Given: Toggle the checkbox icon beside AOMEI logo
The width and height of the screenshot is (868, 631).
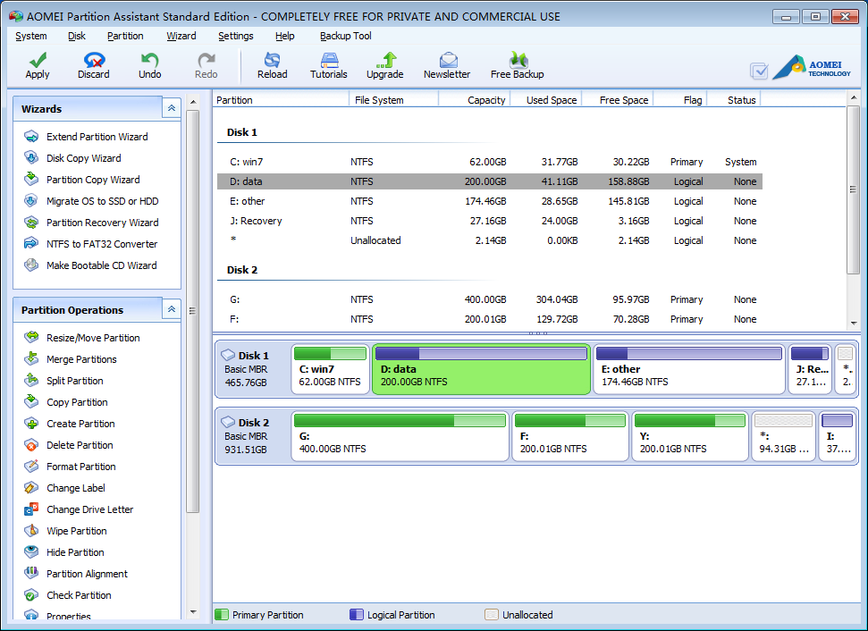Looking at the screenshot, I should coord(759,71).
